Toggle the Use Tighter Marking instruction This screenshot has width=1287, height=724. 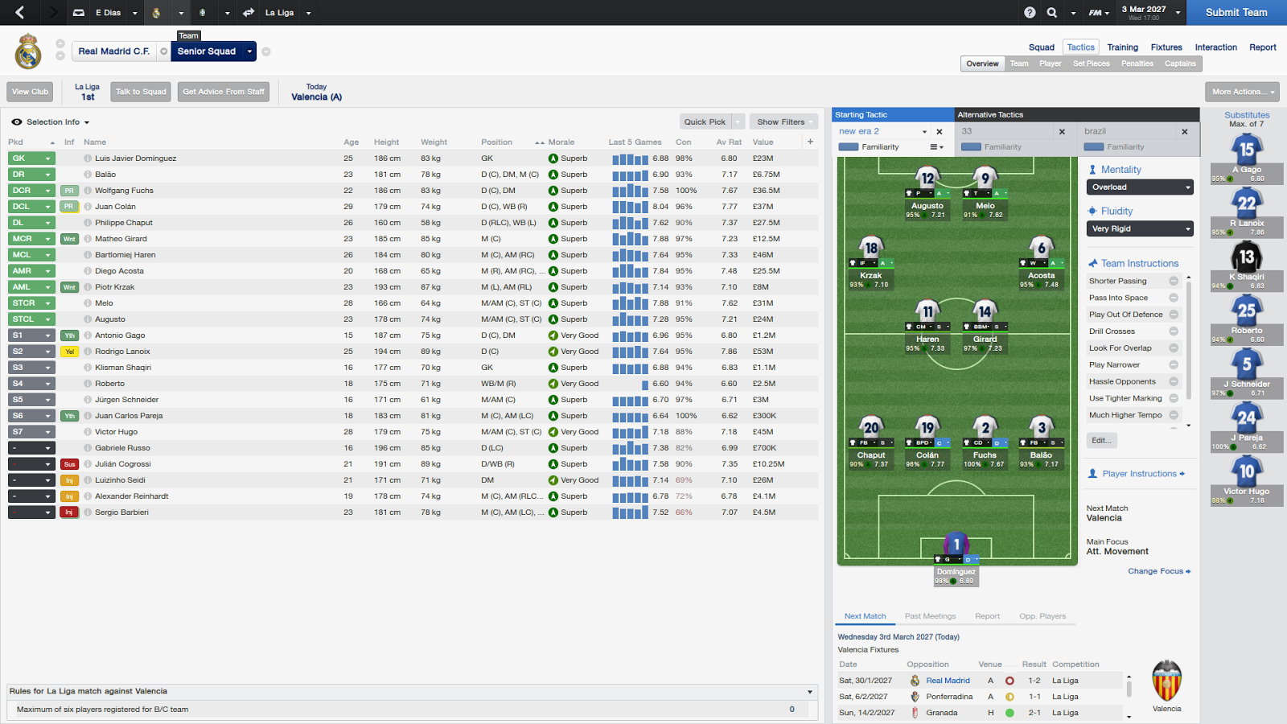click(1174, 398)
